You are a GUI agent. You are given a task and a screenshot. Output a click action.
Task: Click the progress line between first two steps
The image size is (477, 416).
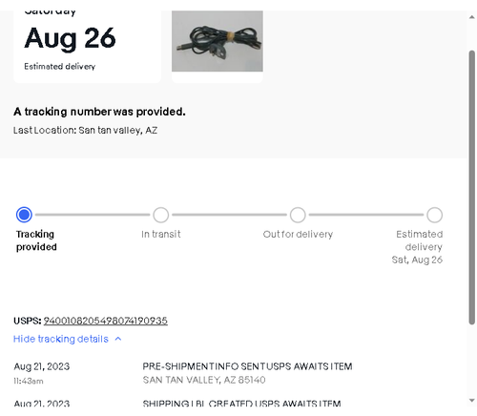click(93, 215)
